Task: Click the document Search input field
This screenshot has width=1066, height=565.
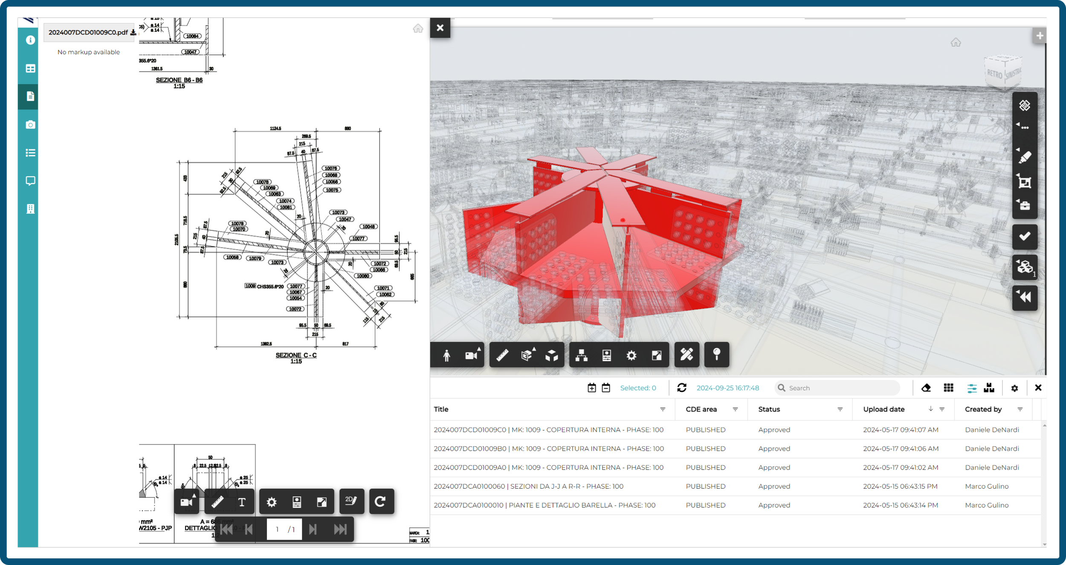Action: [x=840, y=388]
